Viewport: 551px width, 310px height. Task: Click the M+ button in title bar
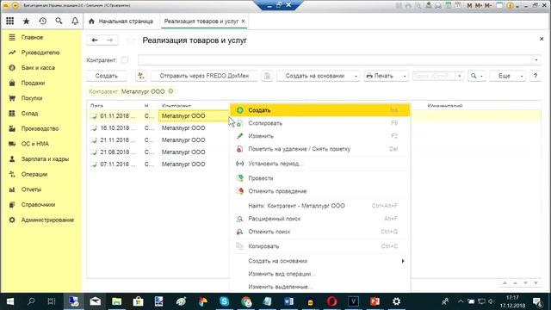click(x=479, y=6)
